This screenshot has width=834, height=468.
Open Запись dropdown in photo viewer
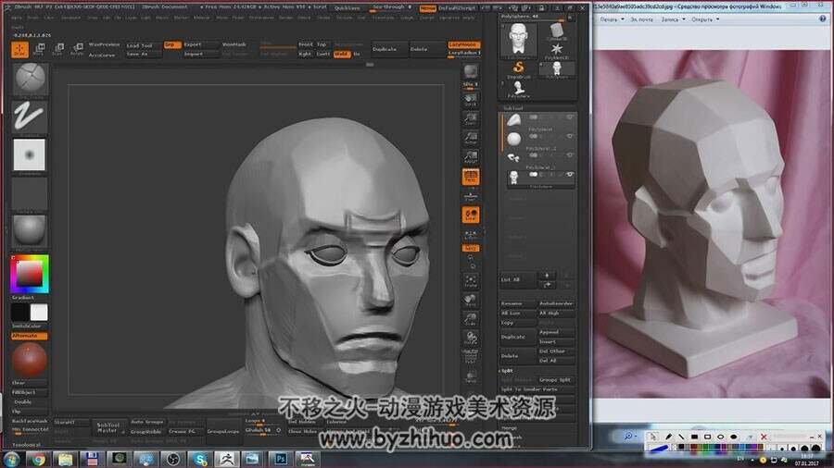(673, 19)
